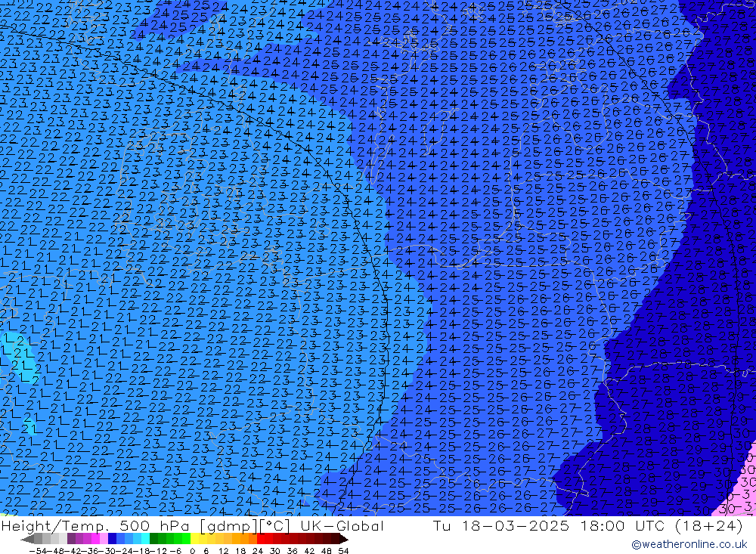Viewport: 756px width, 554px height.
Task: Select the "UK-Global" model label
Action: pos(342,525)
